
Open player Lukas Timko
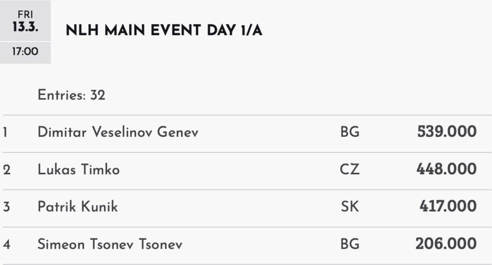coord(79,169)
